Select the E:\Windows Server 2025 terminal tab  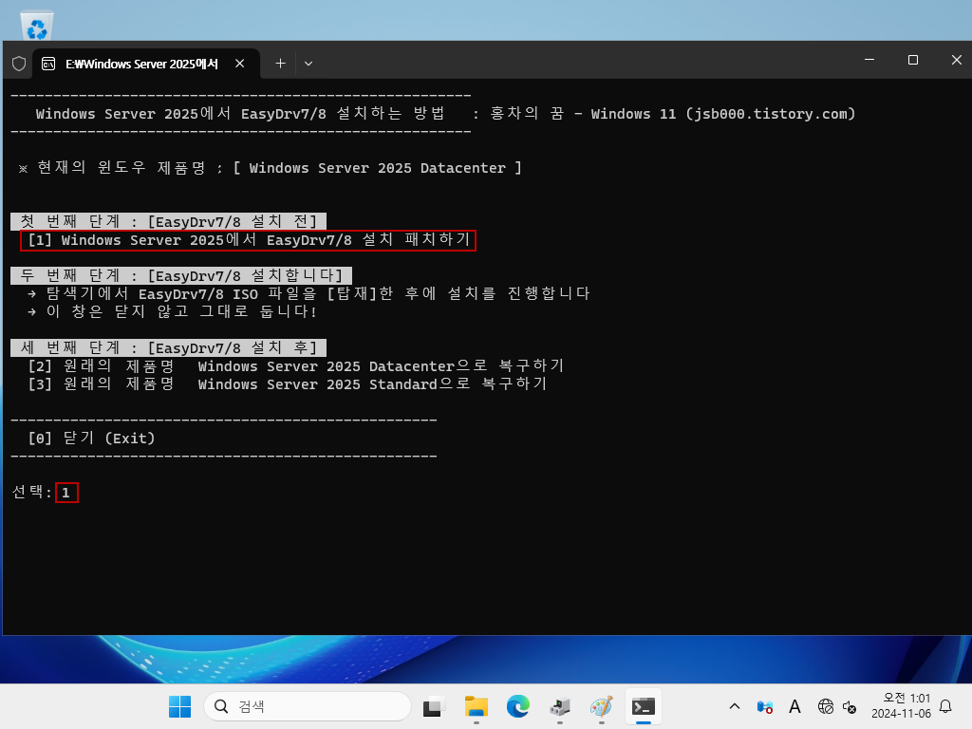tap(141, 64)
